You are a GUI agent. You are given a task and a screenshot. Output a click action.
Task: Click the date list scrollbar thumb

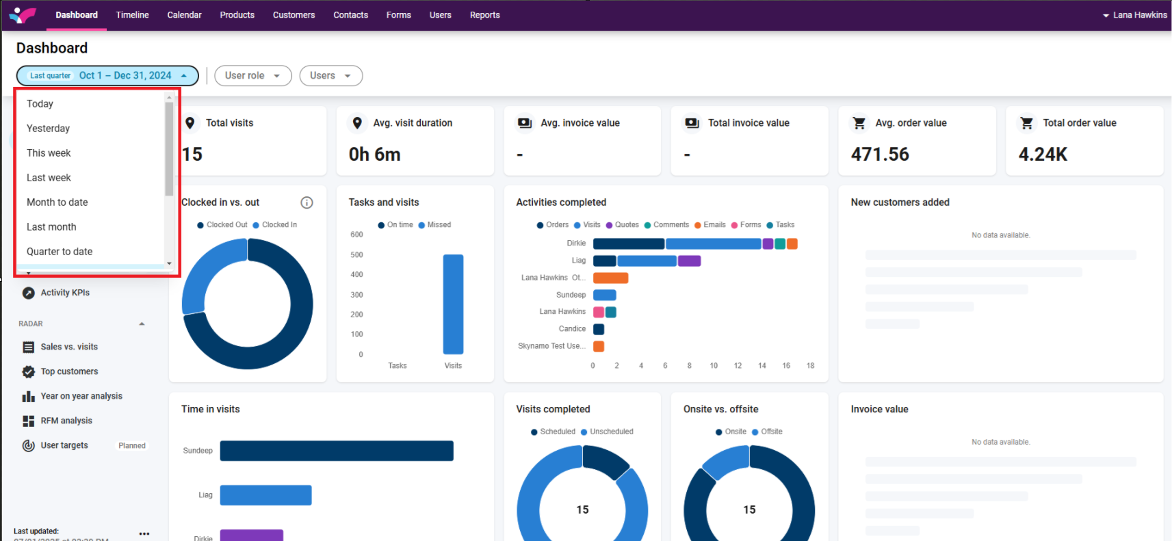pyautogui.click(x=169, y=148)
